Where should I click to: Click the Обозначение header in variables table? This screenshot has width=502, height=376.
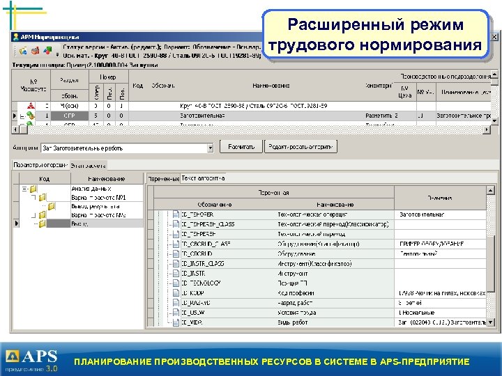pyautogui.click(x=215, y=205)
